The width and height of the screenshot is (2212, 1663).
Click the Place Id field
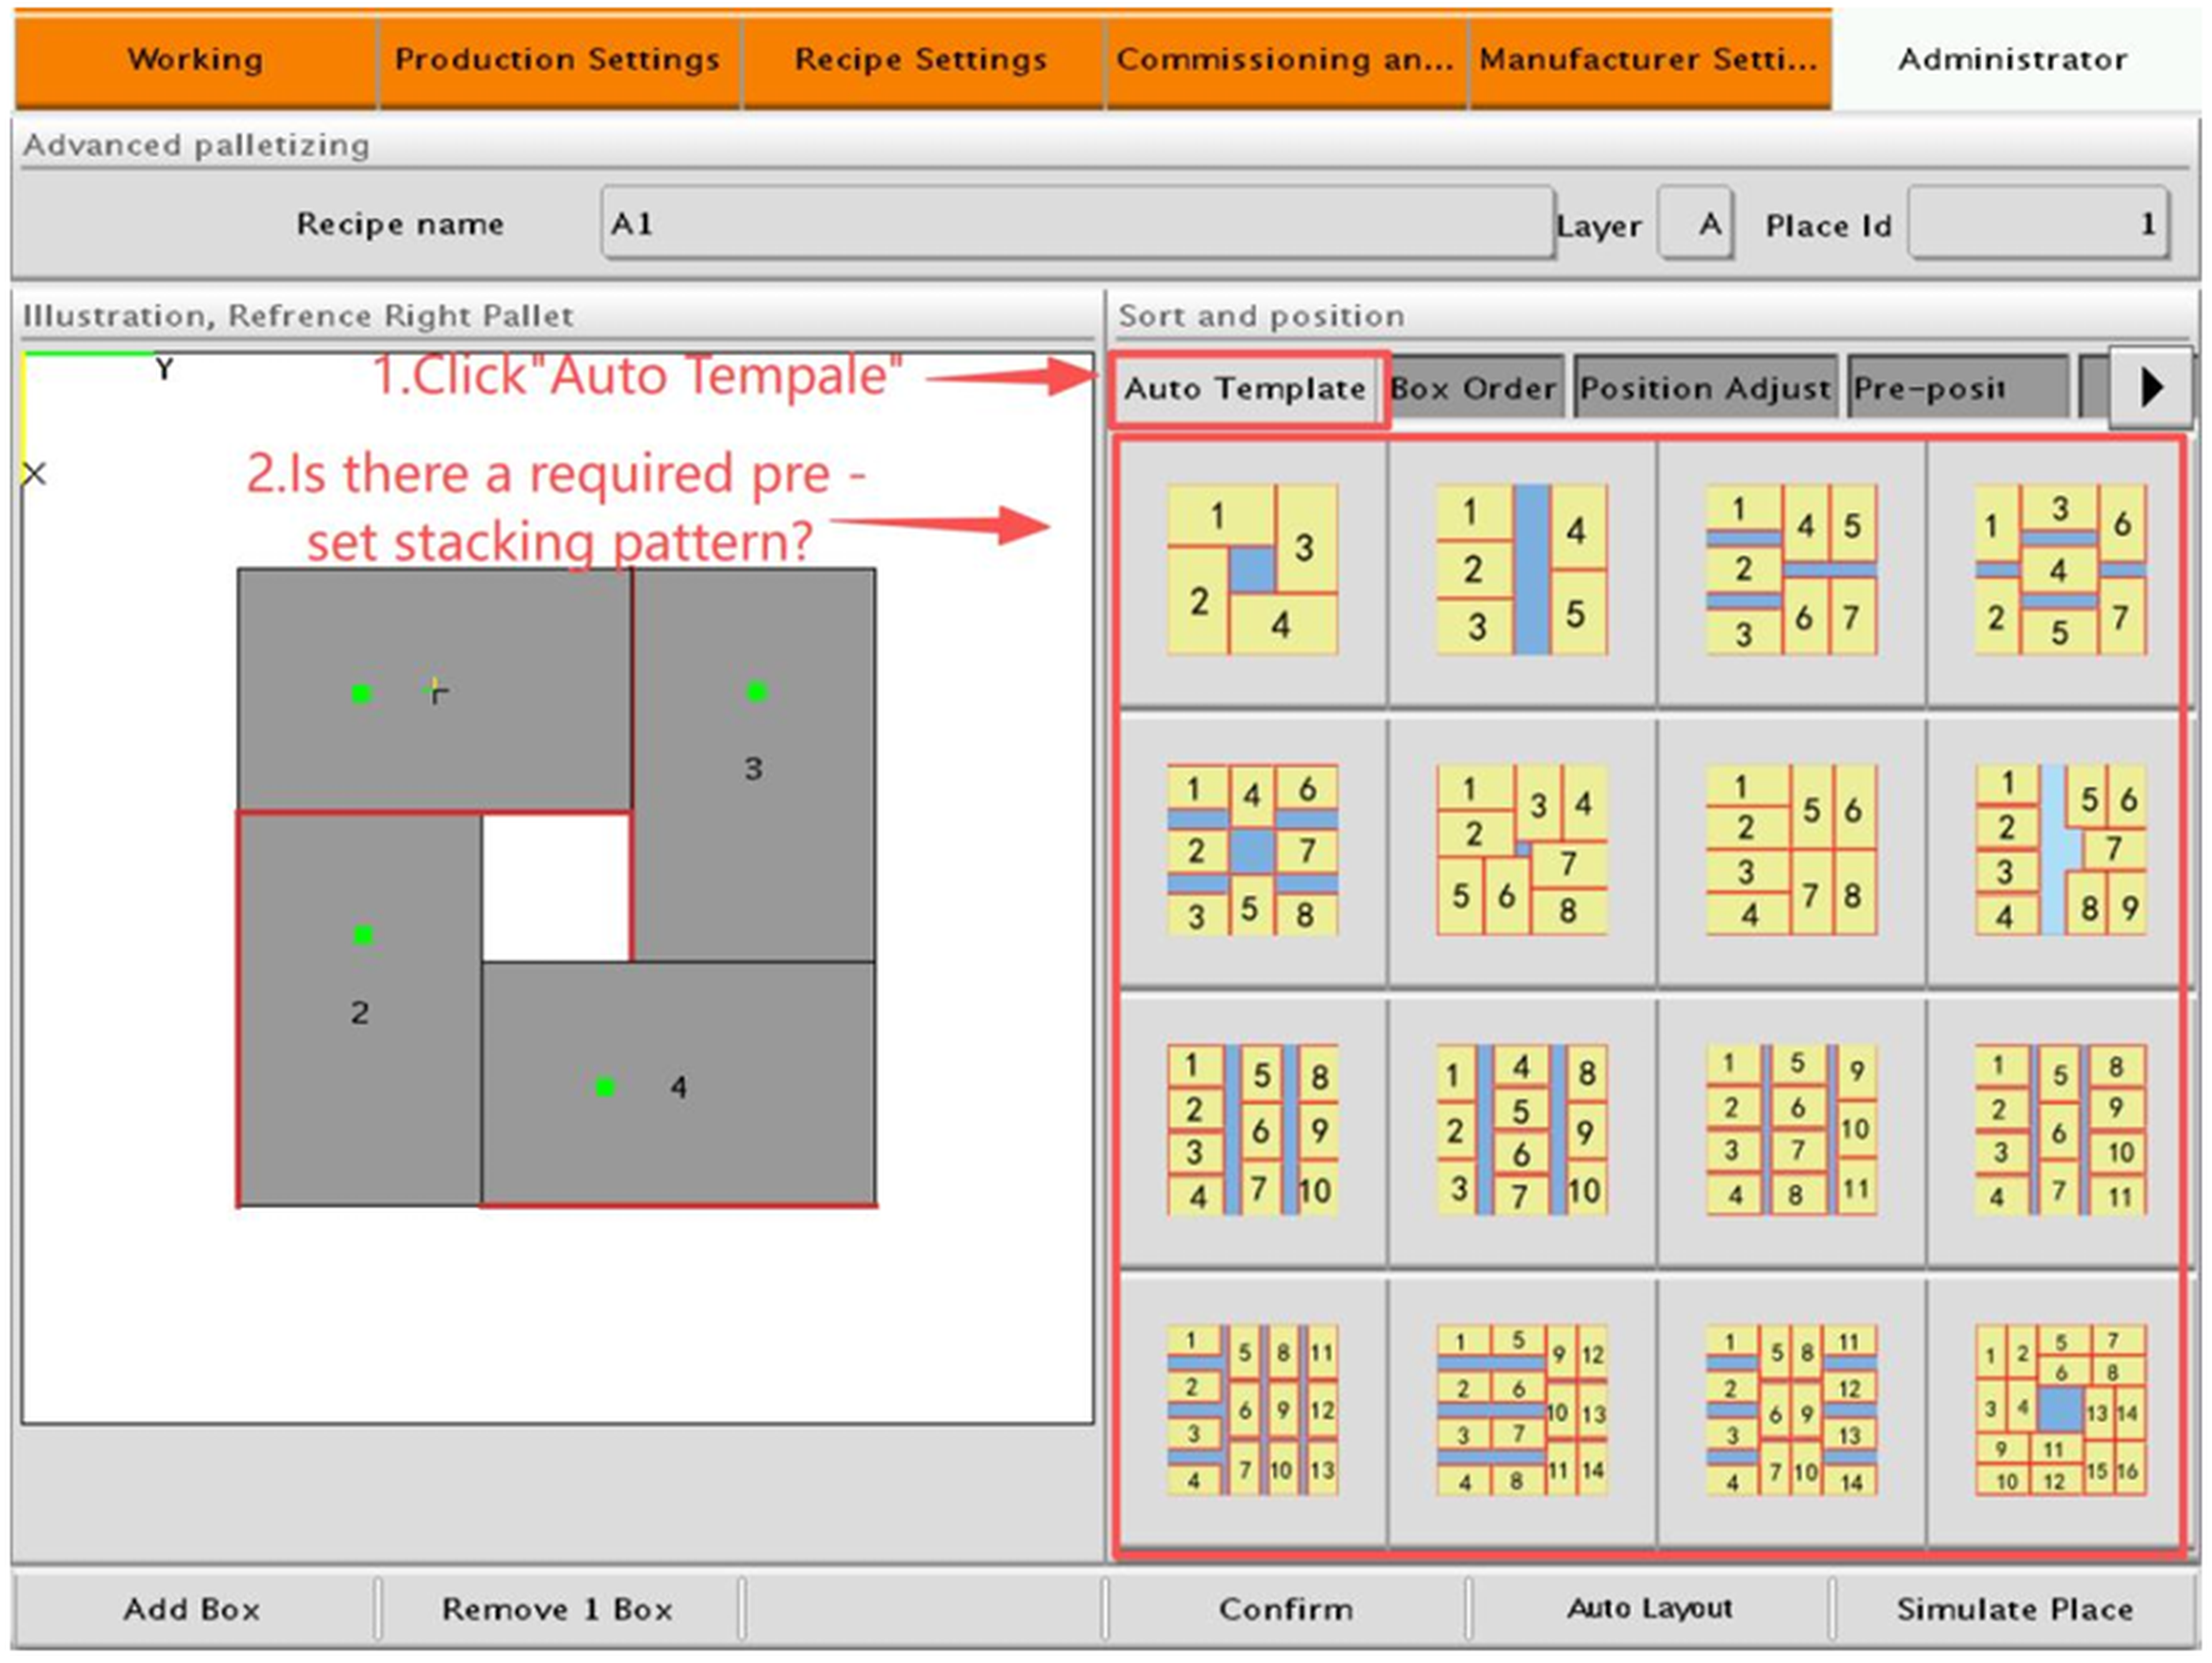(2039, 224)
